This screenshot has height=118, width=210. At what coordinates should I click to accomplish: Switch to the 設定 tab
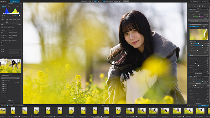[15, 1]
